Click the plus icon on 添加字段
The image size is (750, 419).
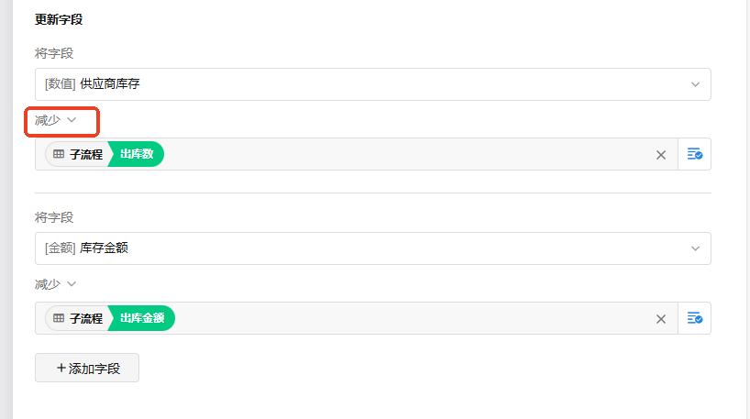pos(61,368)
